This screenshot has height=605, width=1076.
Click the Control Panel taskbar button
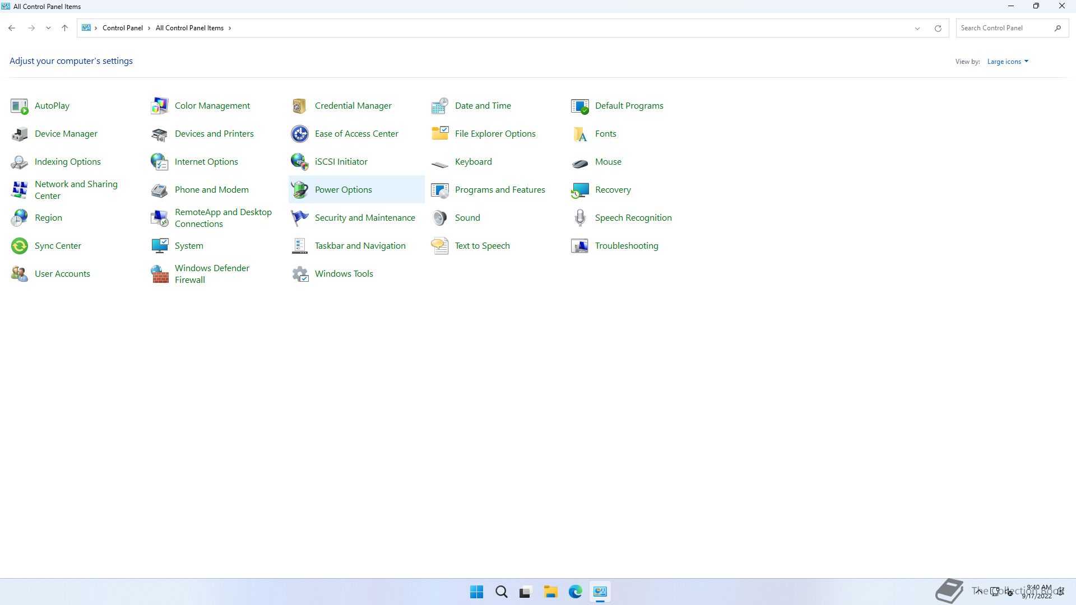(x=600, y=592)
